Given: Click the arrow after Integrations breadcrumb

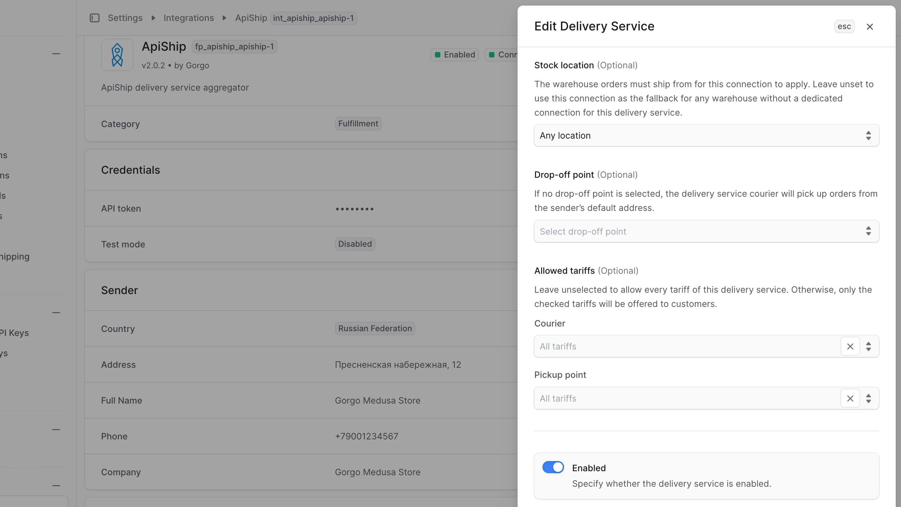Looking at the screenshot, I should point(224,18).
